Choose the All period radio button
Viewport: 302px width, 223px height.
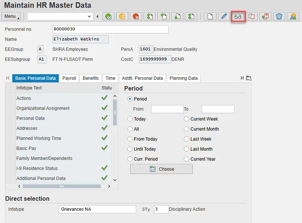click(x=130, y=129)
